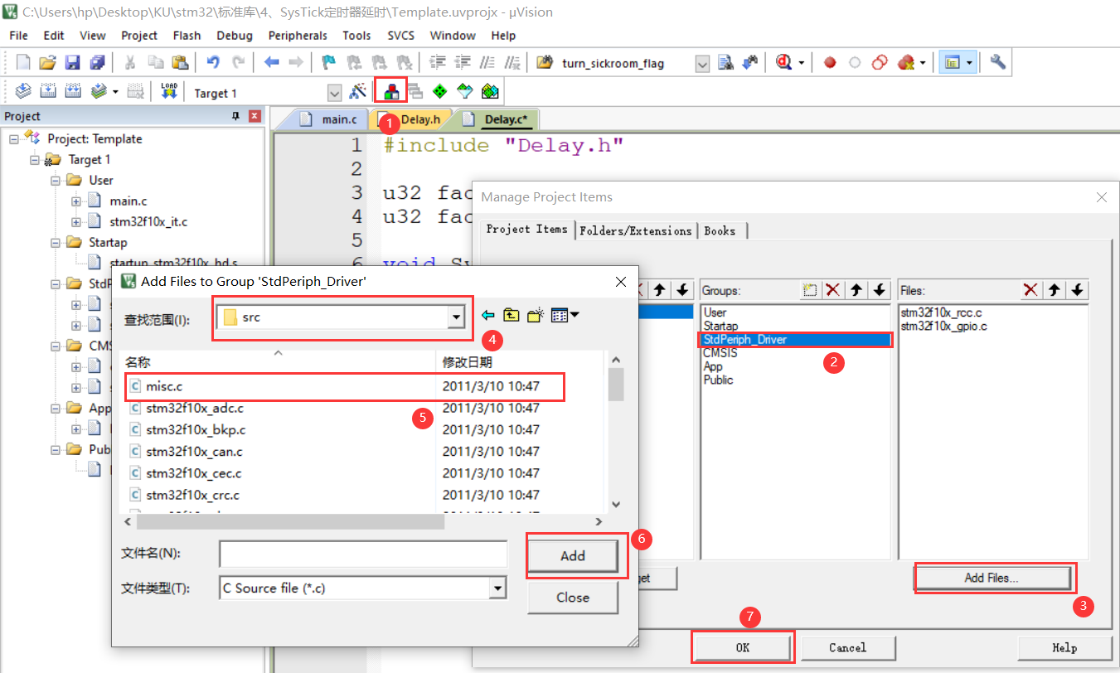The height and width of the screenshot is (673, 1120).
Task: Undo the last edit with blue arrow
Action: tap(213, 62)
